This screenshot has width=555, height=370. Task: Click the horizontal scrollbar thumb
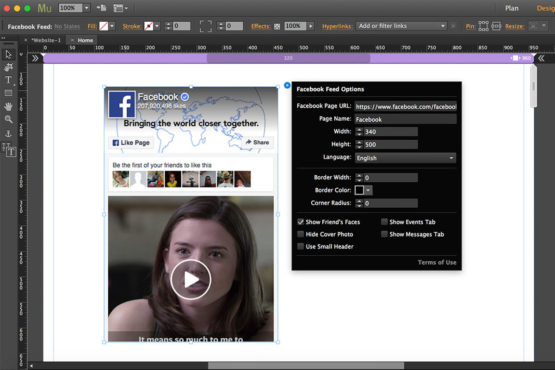(x=306, y=366)
